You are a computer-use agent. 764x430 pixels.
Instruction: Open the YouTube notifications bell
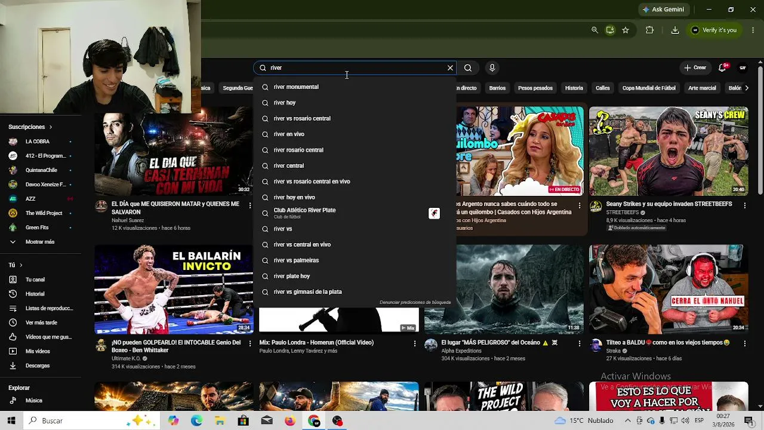[x=723, y=67]
